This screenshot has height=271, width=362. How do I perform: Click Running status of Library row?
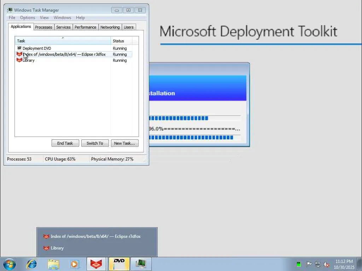[x=119, y=60]
